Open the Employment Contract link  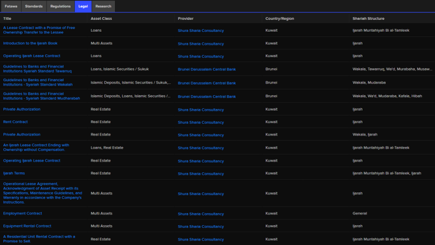click(23, 213)
